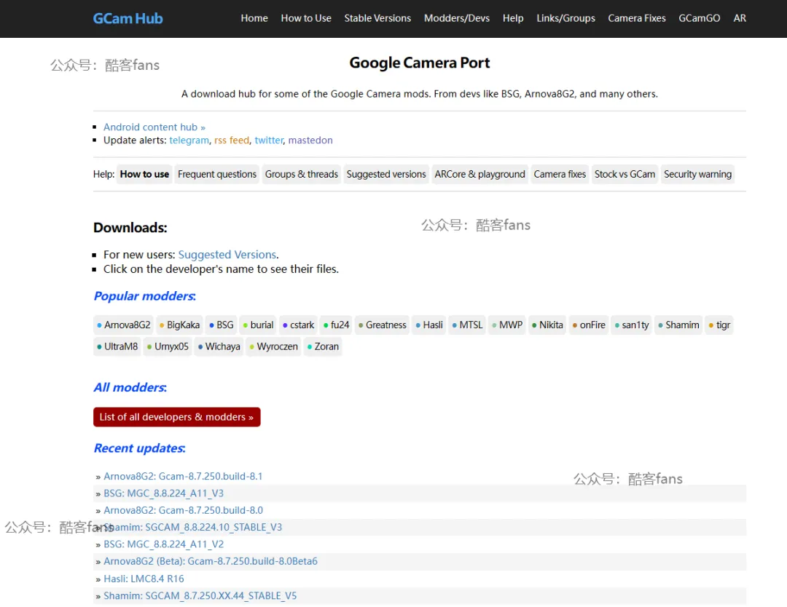Open the Nikita modder chip

547,325
